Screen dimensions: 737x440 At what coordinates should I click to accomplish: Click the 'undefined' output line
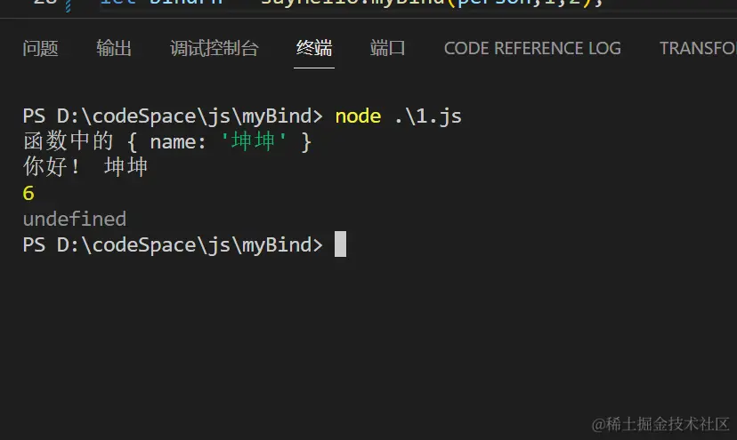click(75, 219)
